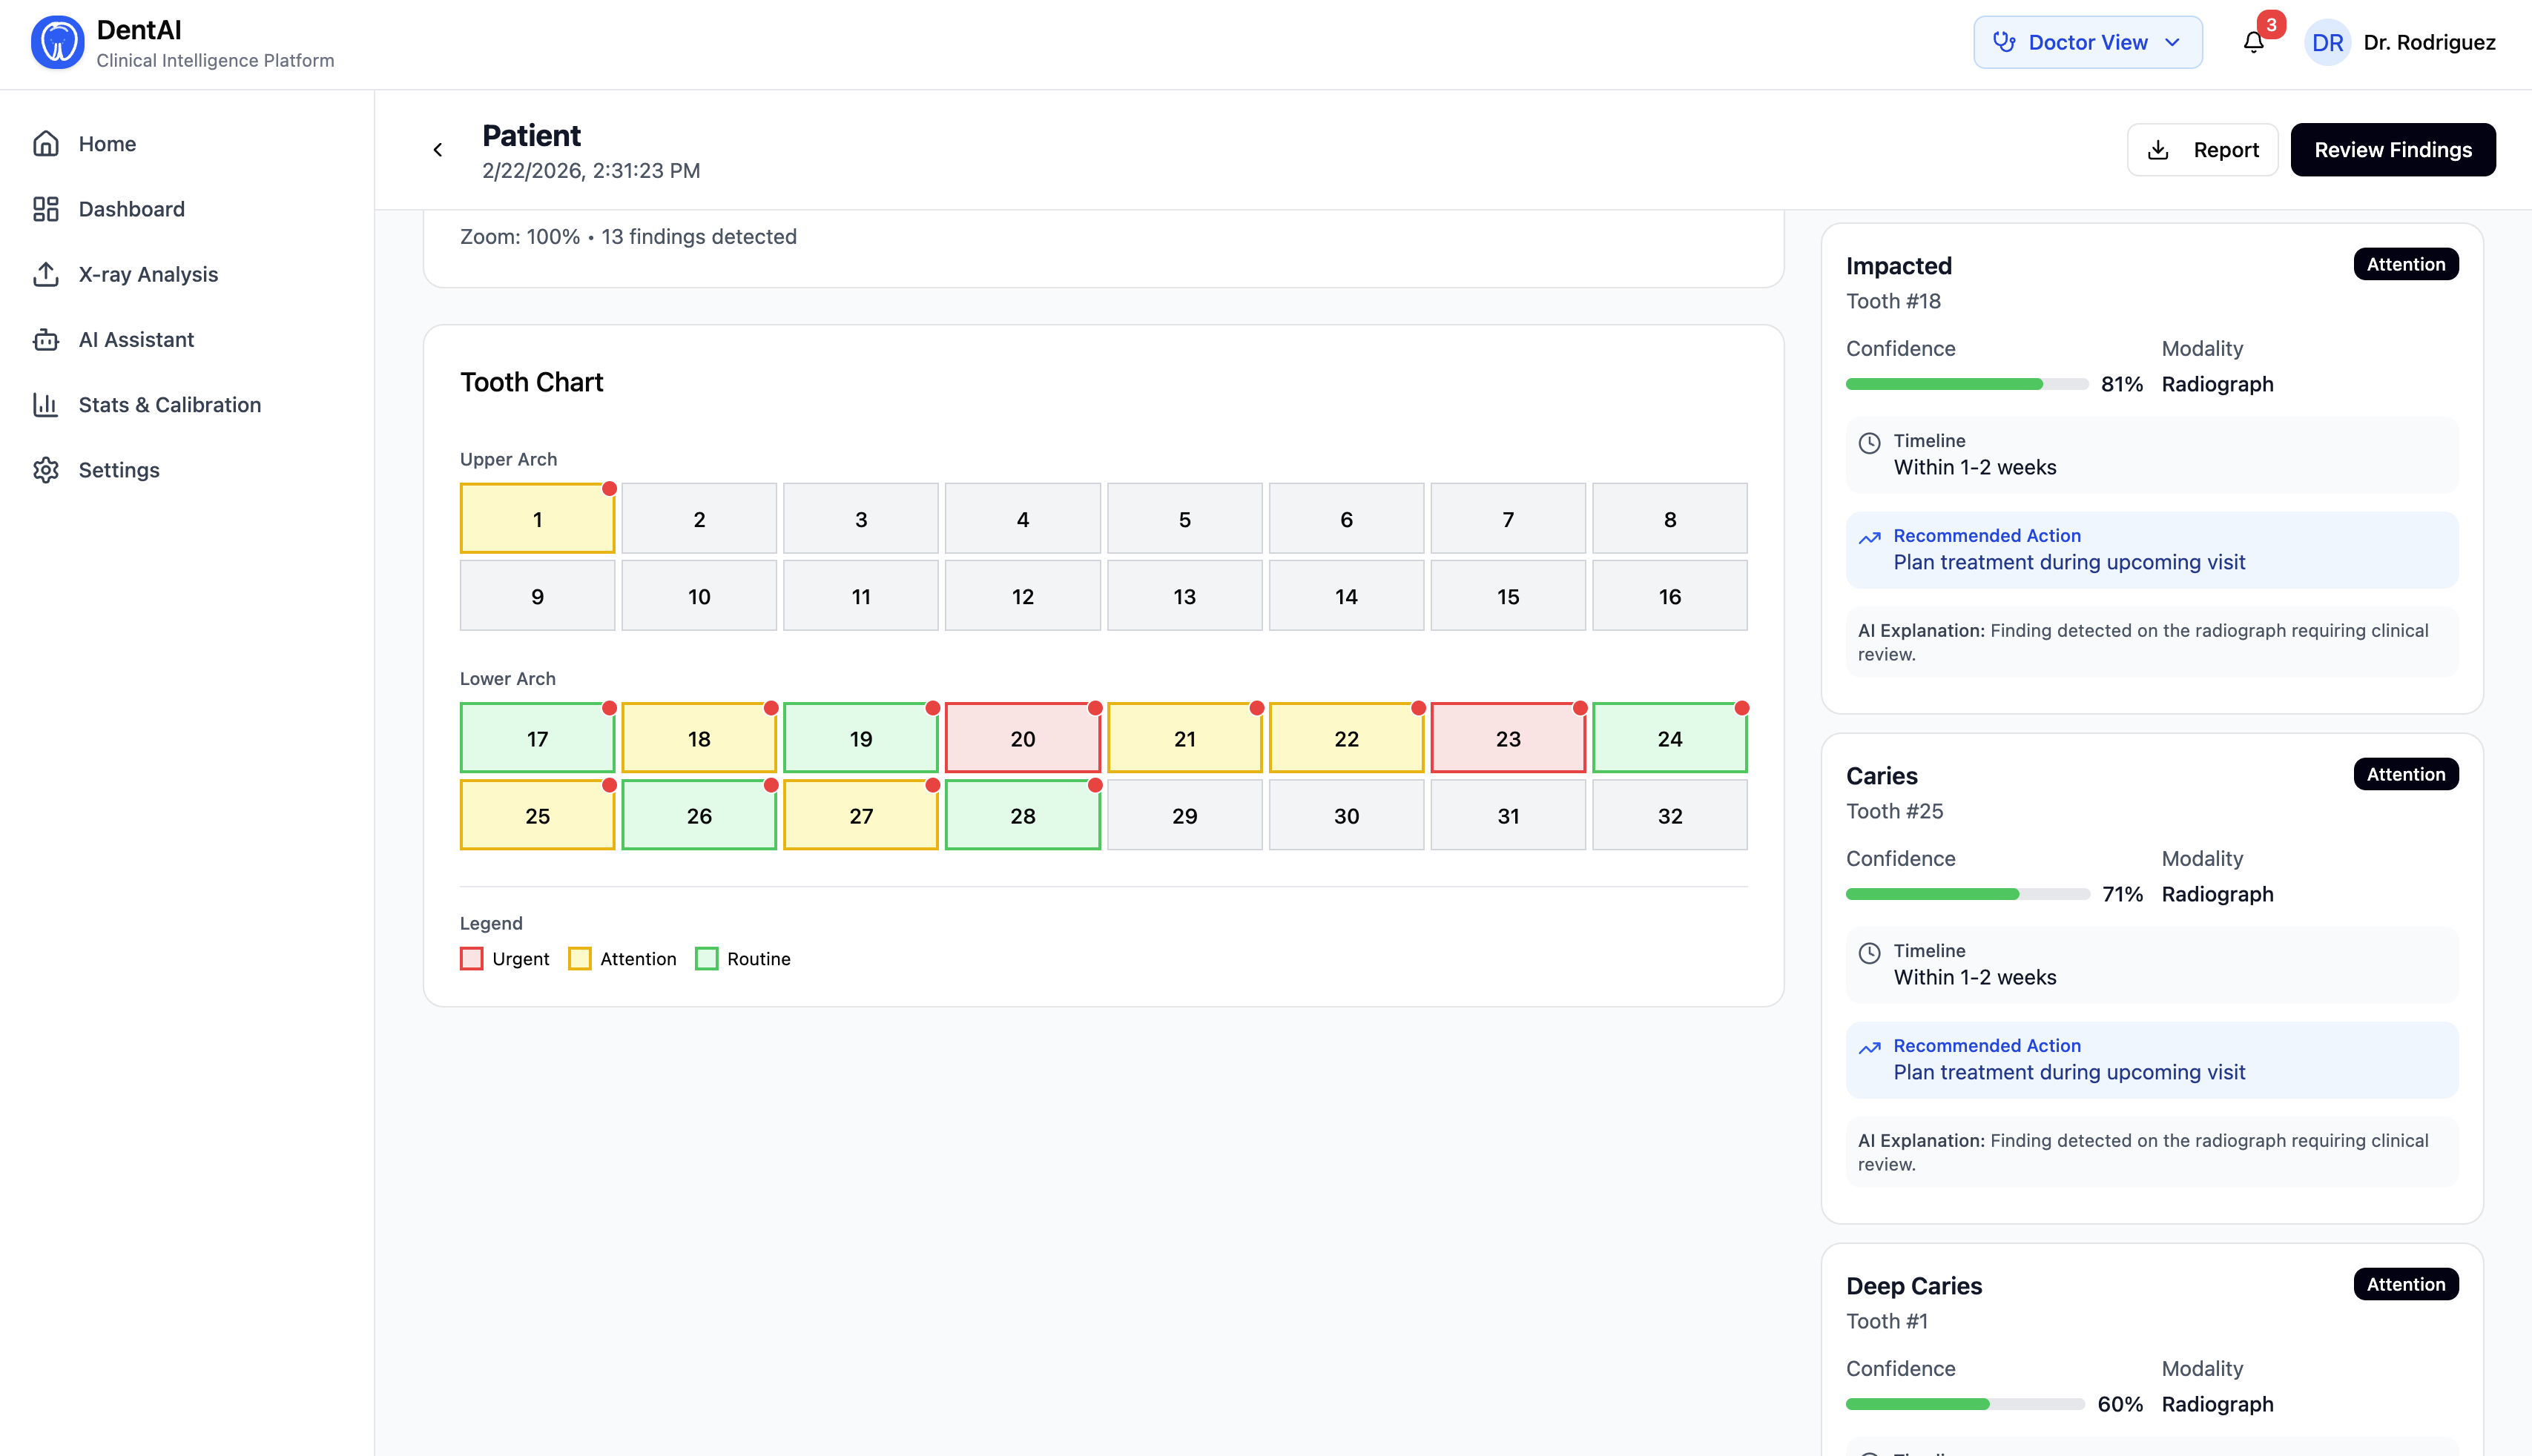2532x1456 pixels.
Task: Click the Stats & Calibration chart icon
Action: click(46, 405)
